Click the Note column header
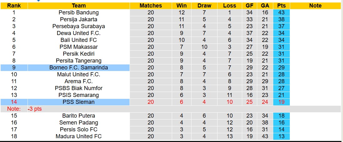This screenshot has height=142, width=343. [315, 6]
